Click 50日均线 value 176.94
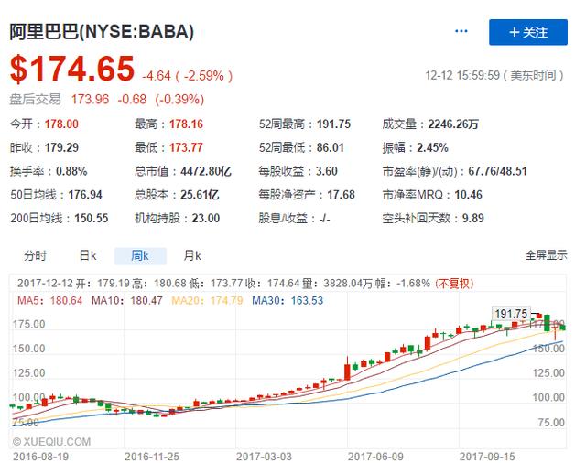The width and height of the screenshot is (586, 463). pyautogui.click(x=85, y=195)
